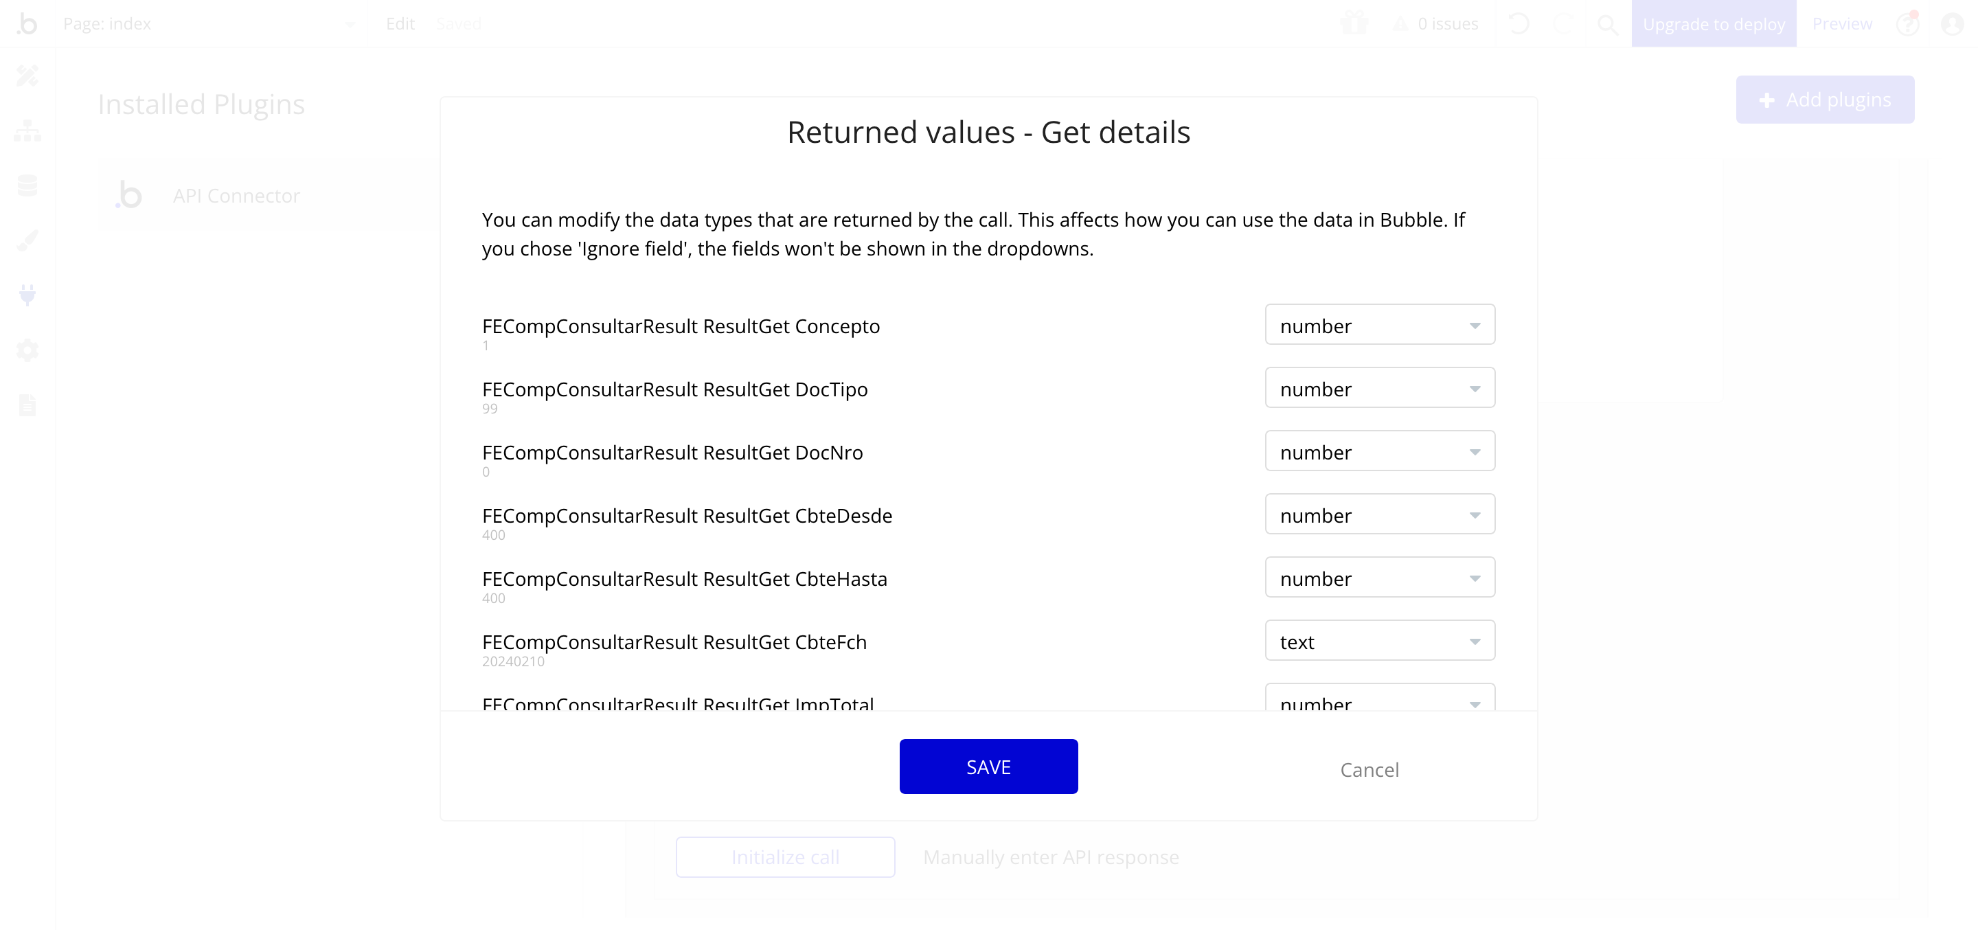Click Manually enter API response link
1978x930 pixels.
pyautogui.click(x=1050, y=857)
